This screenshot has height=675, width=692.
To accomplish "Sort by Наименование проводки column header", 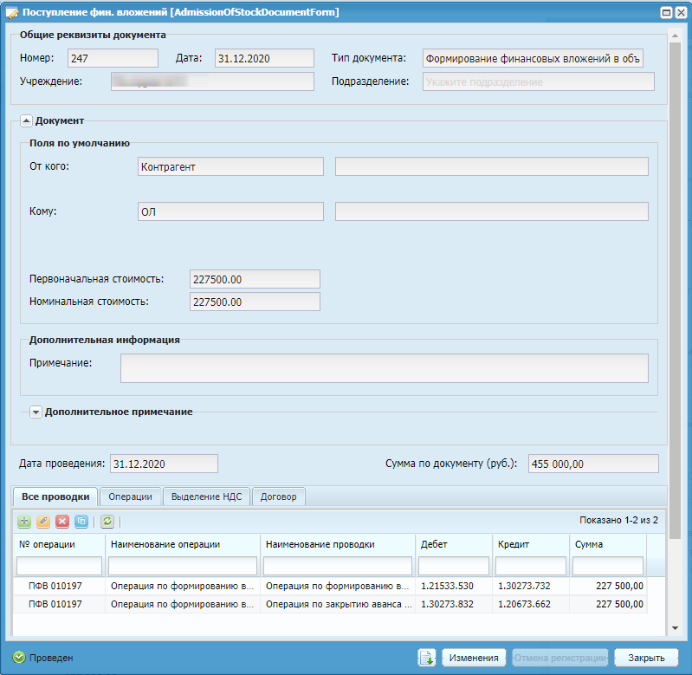I will (338, 545).
